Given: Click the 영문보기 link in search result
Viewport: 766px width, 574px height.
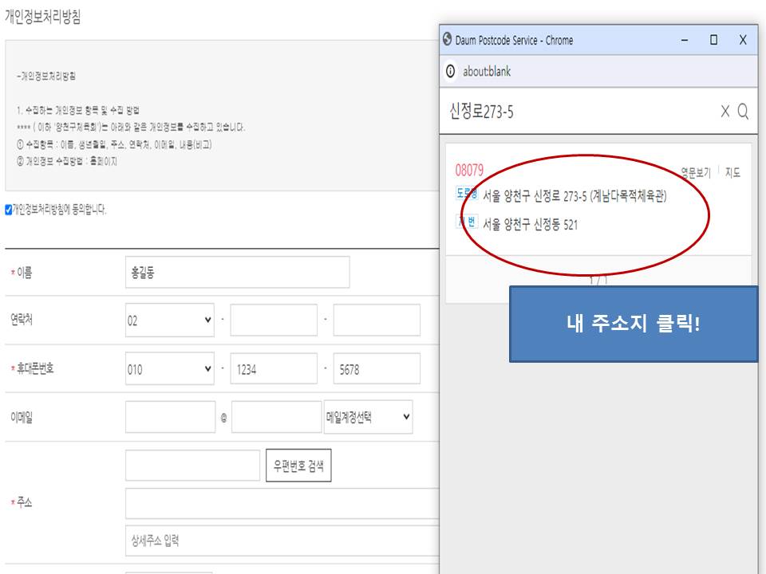Looking at the screenshot, I should (x=696, y=172).
